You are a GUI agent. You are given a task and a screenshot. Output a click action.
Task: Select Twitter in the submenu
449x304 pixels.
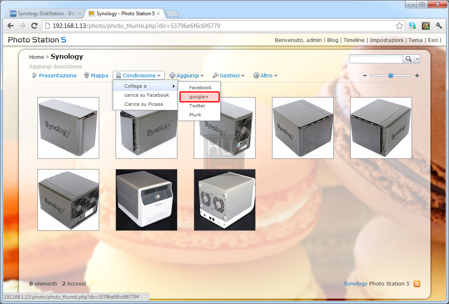point(199,106)
